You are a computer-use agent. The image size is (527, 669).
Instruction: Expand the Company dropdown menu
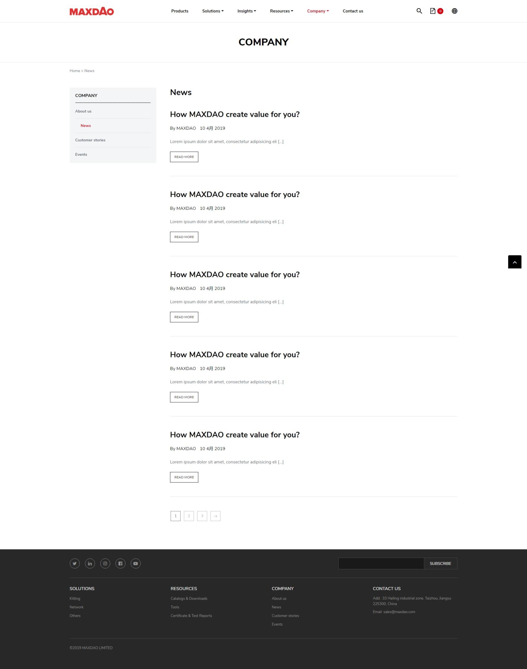(x=318, y=11)
